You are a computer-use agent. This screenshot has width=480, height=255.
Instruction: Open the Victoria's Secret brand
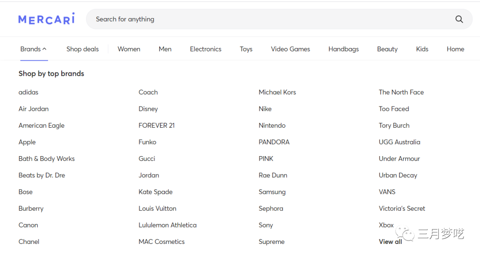click(402, 208)
